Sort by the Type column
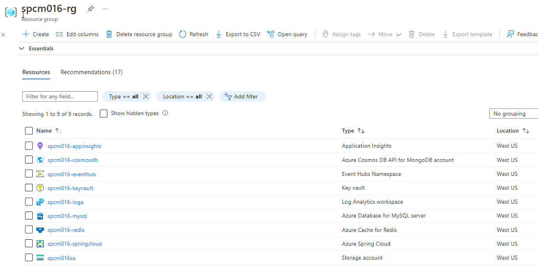Viewport: 538px width, 275px height. point(353,131)
